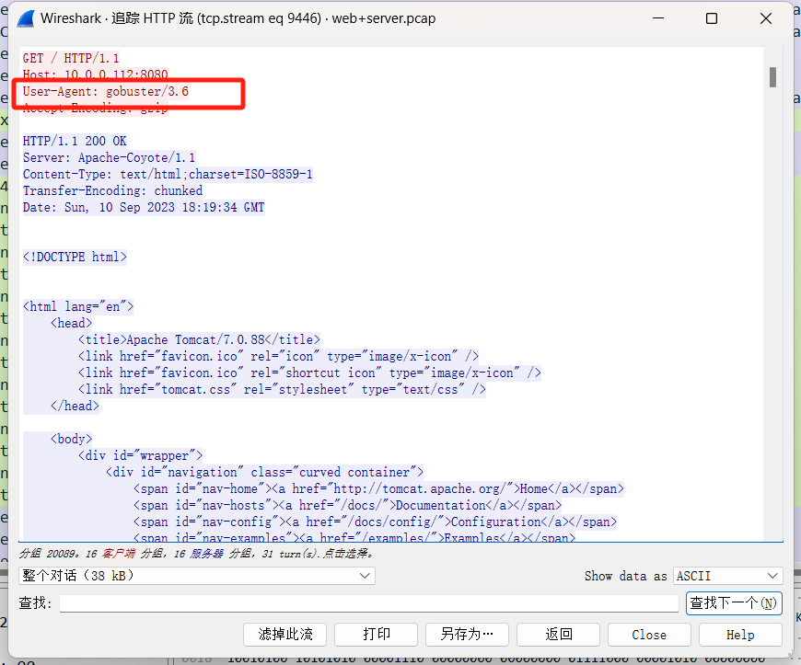Click the Close button

649,635
